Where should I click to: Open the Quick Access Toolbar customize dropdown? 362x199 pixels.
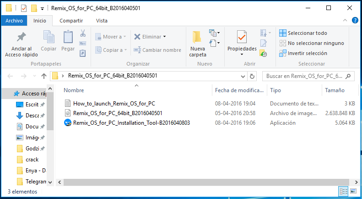click(42, 9)
